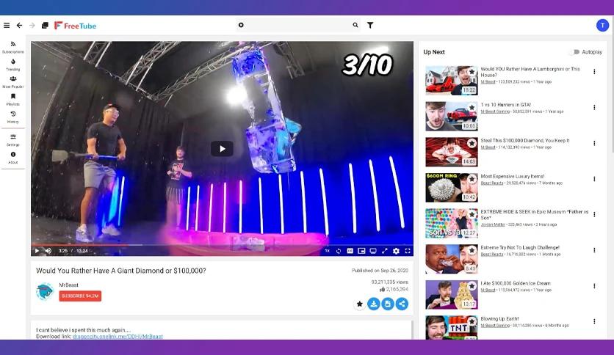The width and height of the screenshot is (614, 355).
Task: Open the Lamborghini or This House thumbnail
Action: tap(452, 80)
